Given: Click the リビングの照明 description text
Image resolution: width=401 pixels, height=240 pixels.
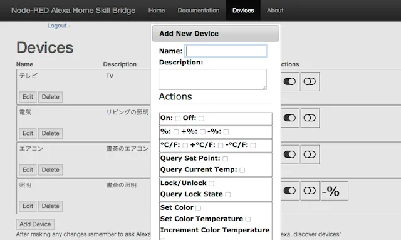Looking at the screenshot, I should (x=127, y=112).
